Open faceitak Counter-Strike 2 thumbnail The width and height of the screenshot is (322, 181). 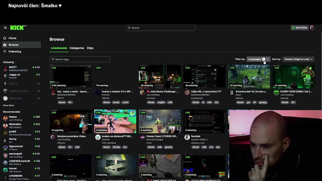[x=204, y=121]
